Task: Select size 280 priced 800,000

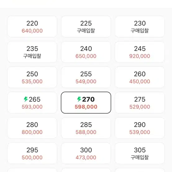Action: 32,128
